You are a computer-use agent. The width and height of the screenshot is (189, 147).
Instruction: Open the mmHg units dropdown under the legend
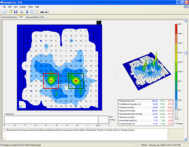pyautogui.click(x=176, y=124)
